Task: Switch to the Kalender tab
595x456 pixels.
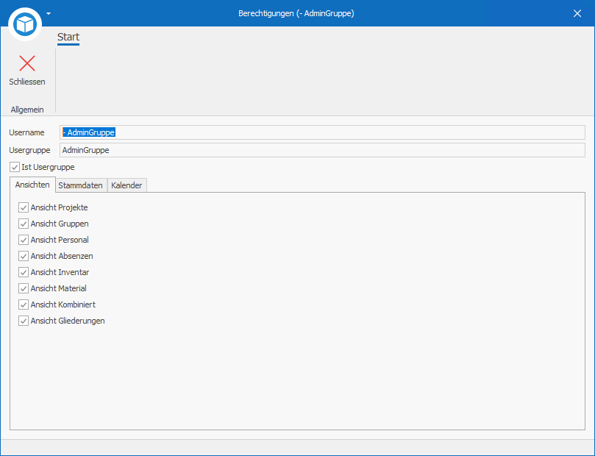Action: pyautogui.click(x=127, y=185)
